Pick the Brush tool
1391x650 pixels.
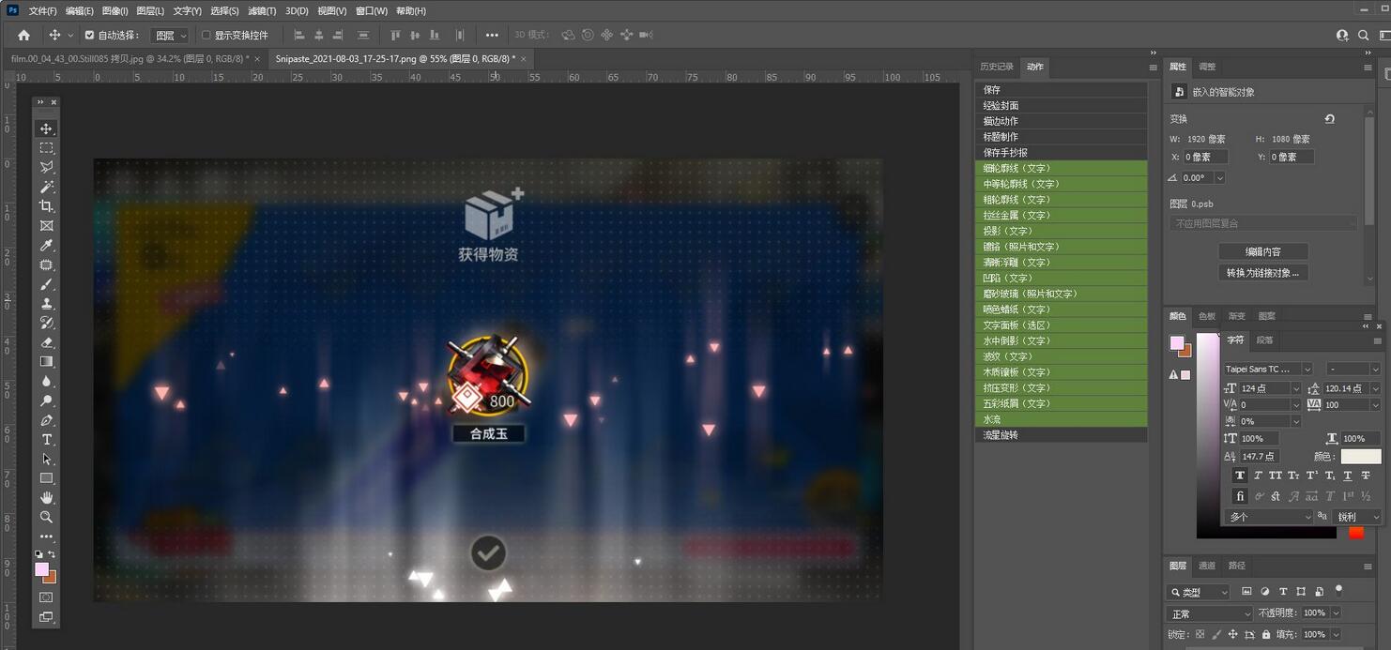(x=46, y=284)
